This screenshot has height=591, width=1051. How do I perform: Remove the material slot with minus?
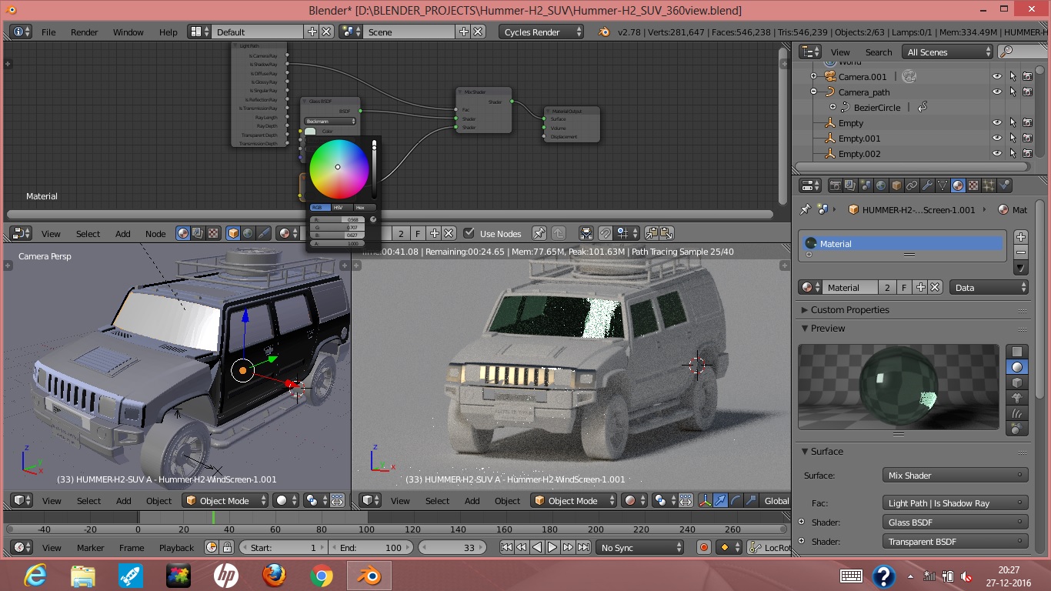click(x=1021, y=252)
